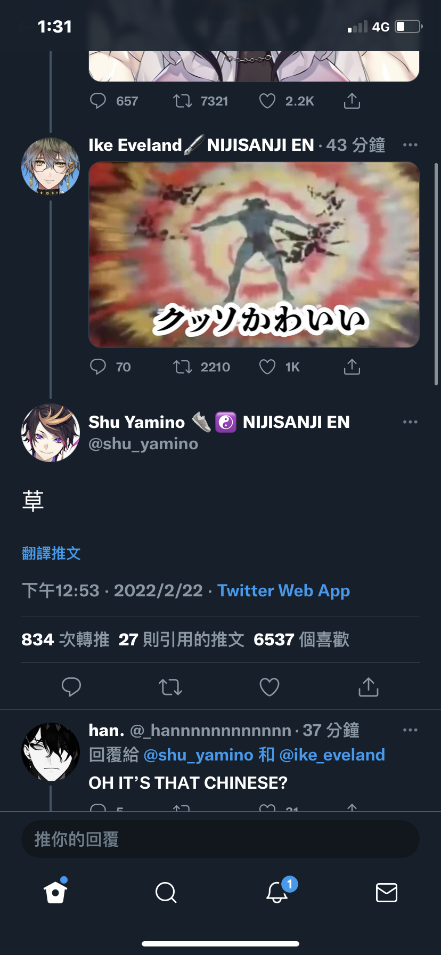Open the Search tab

click(x=166, y=892)
